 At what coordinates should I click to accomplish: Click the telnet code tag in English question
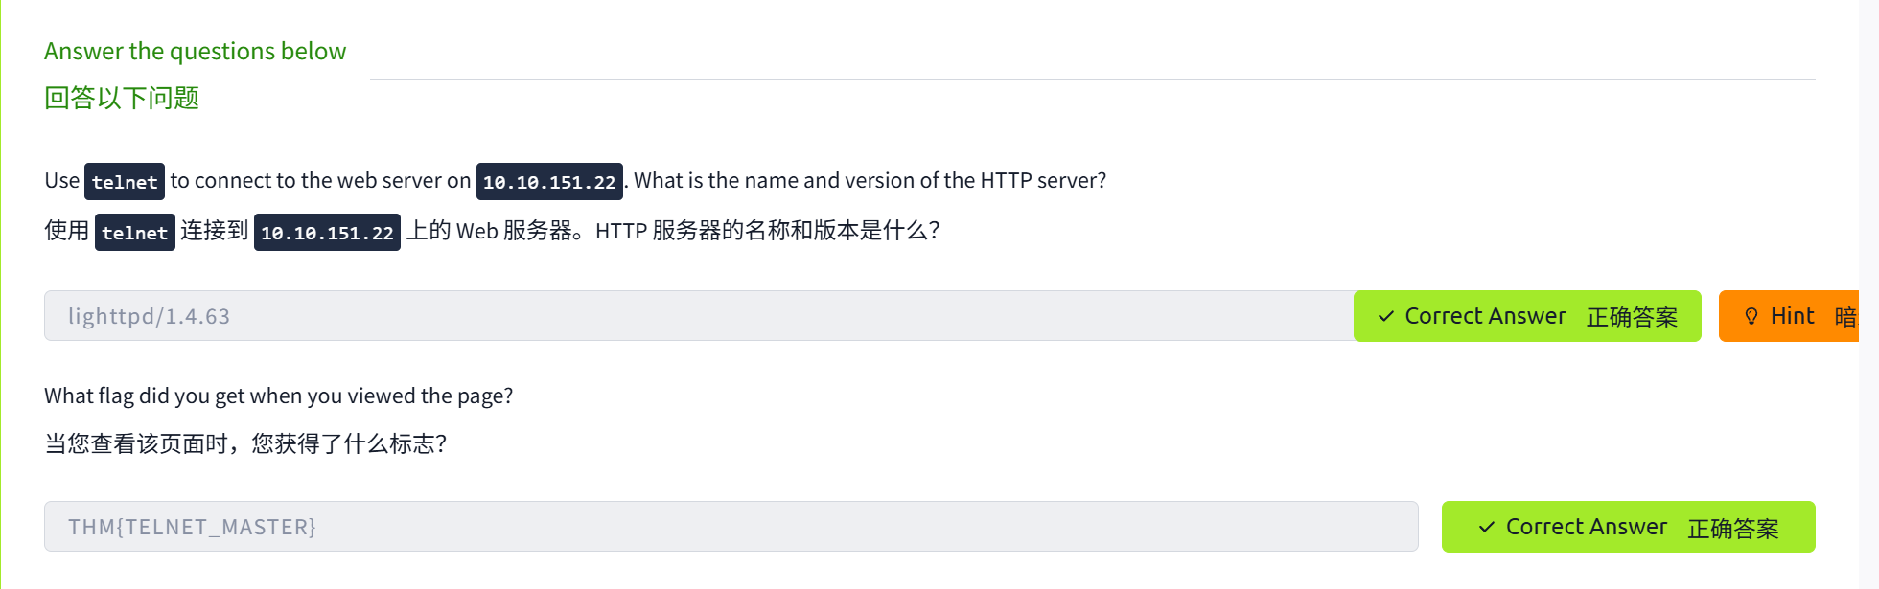125,182
